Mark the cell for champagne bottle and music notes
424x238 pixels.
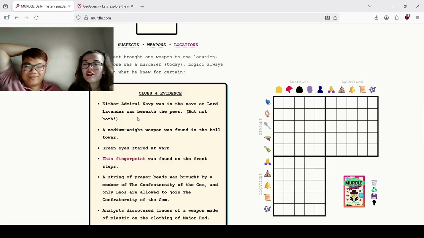click(x=373, y=150)
